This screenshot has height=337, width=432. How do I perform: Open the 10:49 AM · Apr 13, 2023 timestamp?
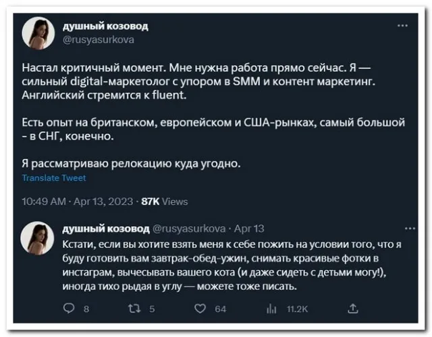click(78, 201)
